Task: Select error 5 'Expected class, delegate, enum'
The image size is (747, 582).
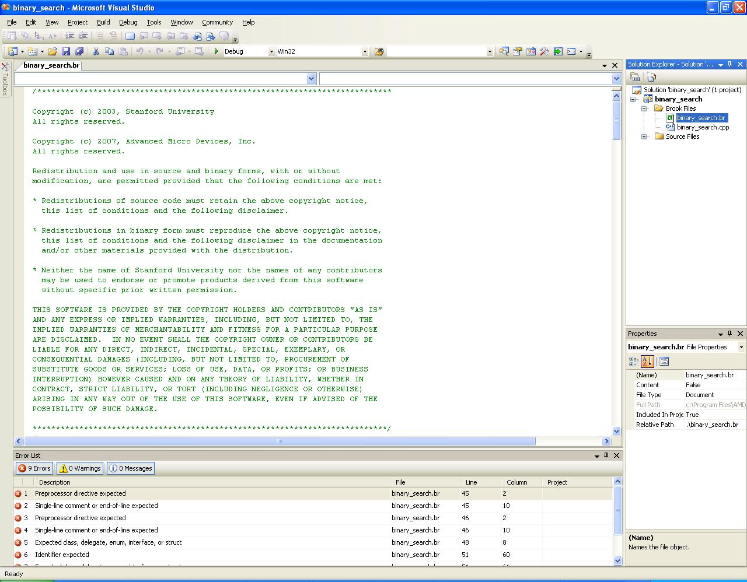Action: (x=313, y=542)
